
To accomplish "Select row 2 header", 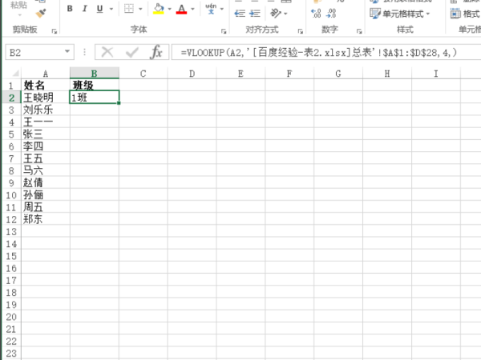I will tap(11, 98).
